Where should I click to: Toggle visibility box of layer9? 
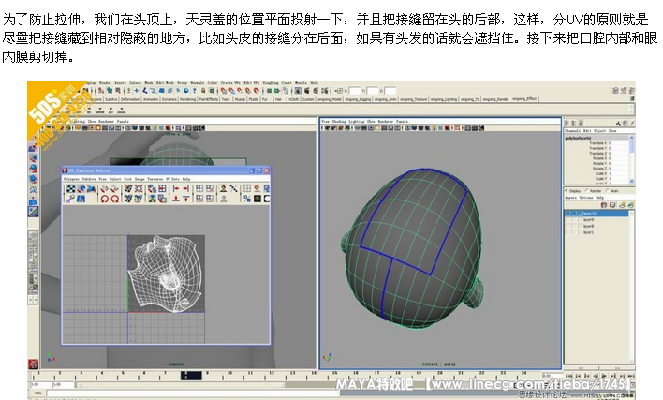(567, 220)
